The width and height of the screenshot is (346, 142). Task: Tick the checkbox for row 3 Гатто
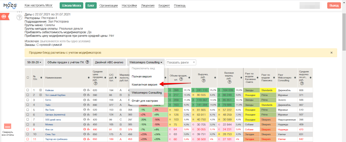[28, 100]
